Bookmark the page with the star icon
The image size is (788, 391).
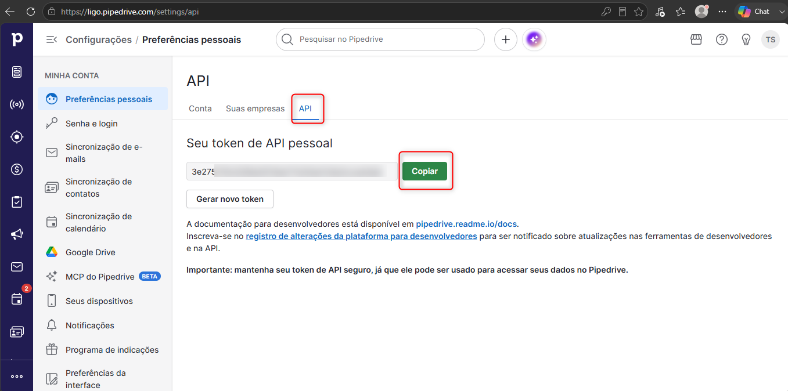pyautogui.click(x=639, y=12)
